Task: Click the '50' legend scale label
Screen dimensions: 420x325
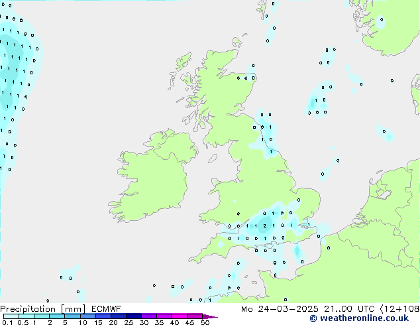Action: point(205,322)
